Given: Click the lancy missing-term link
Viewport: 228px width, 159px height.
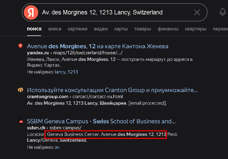Looking at the screenshot, I should [x=60, y=72].
